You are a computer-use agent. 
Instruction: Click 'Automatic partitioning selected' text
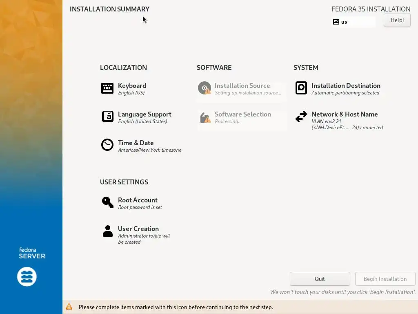tap(345, 93)
